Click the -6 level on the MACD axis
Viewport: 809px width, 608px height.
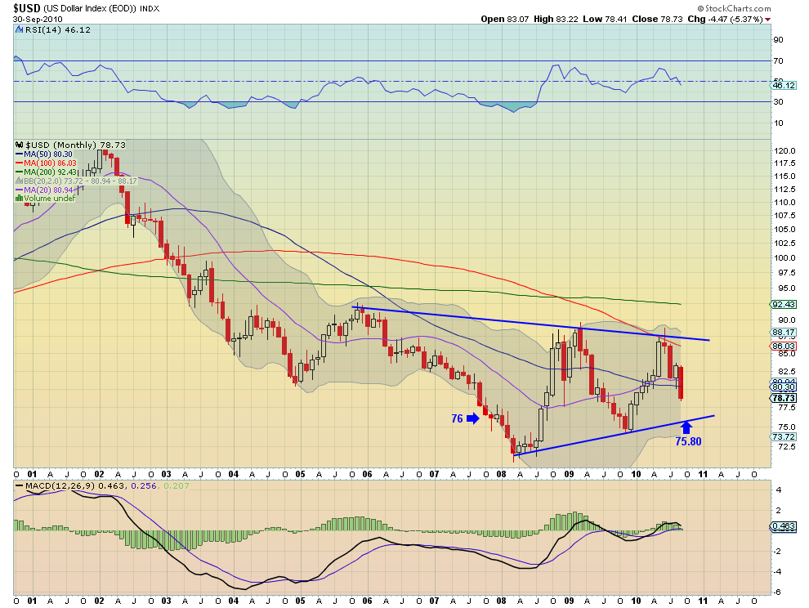[x=777, y=592]
